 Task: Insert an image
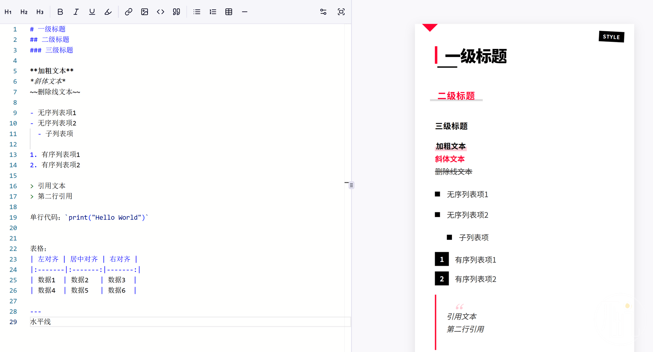[145, 12]
